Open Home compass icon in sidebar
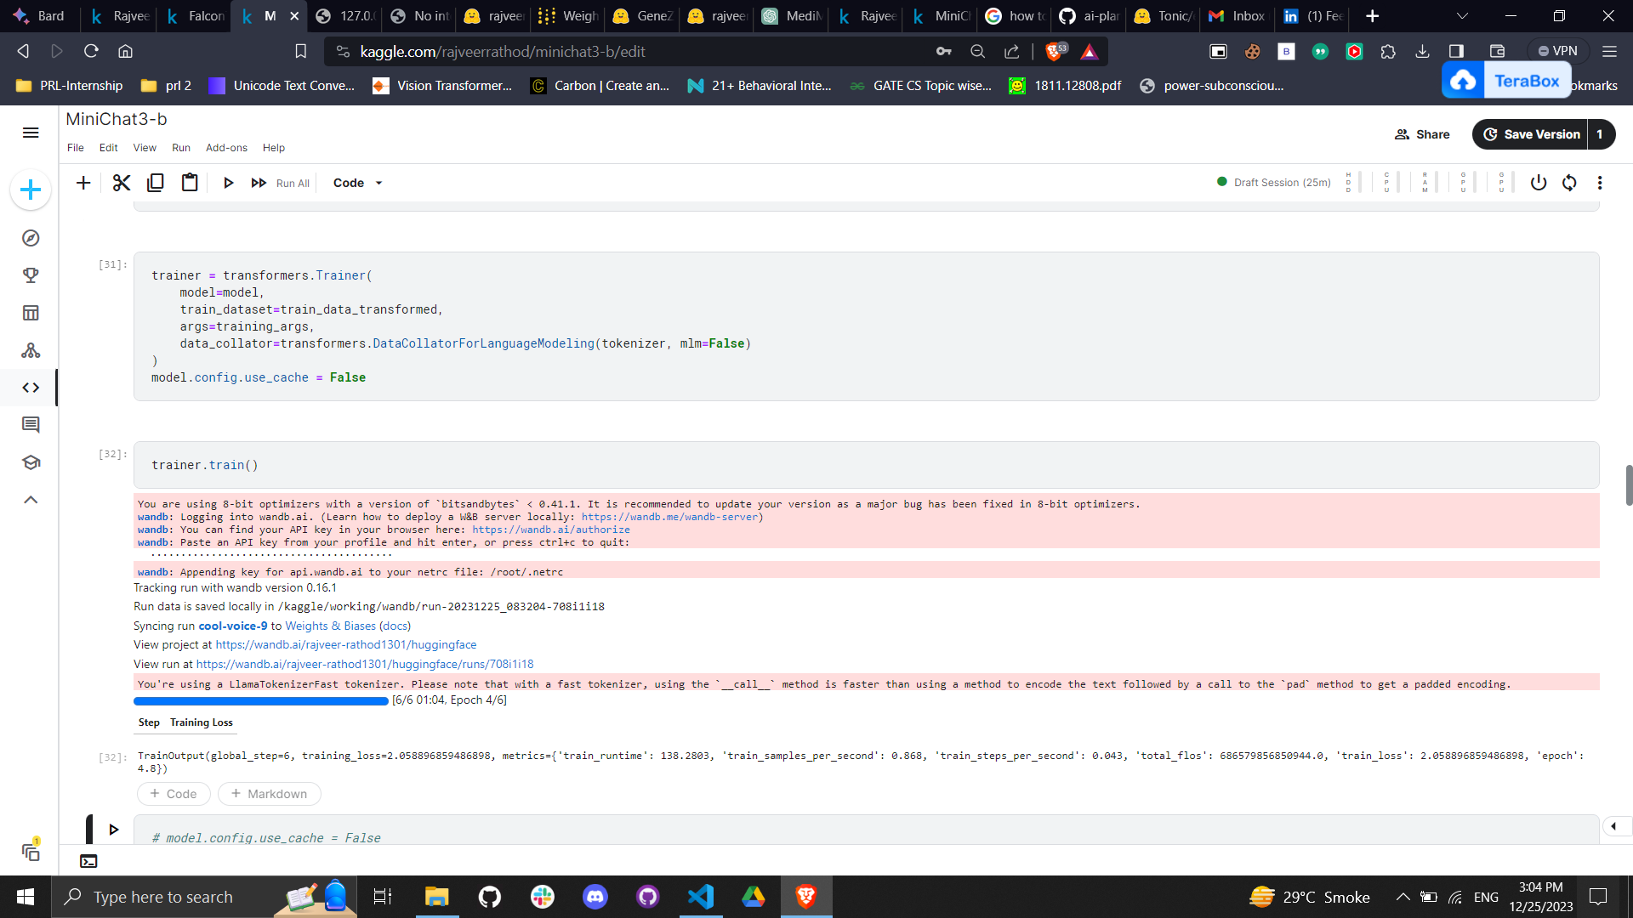Screen dimensions: 1633x918 (x=31, y=238)
